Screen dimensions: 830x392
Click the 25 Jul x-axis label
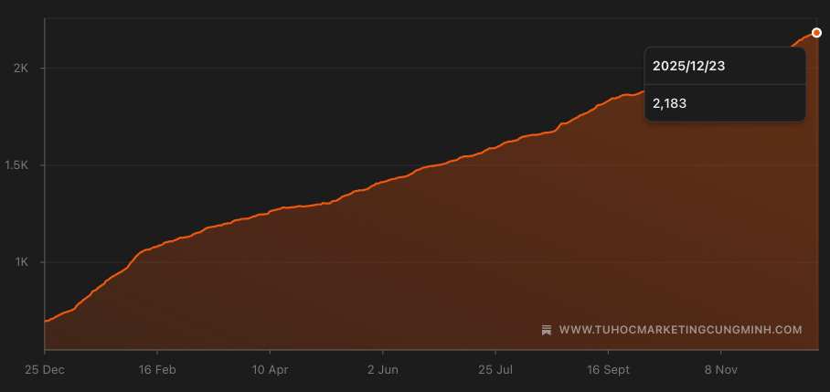[495, 370]
